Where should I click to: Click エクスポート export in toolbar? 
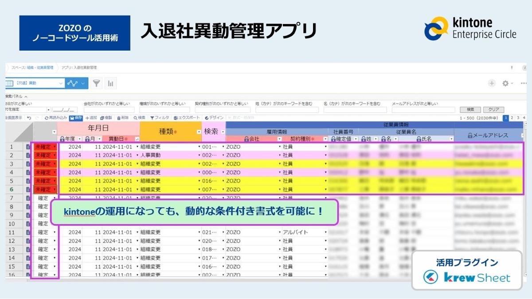188,118
